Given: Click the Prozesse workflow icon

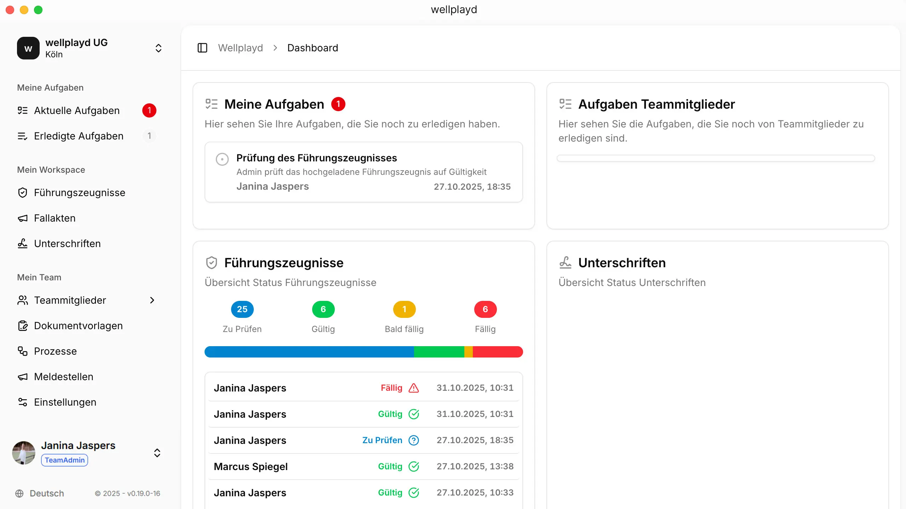Looking at the screenshot, I should pos(23,351).
